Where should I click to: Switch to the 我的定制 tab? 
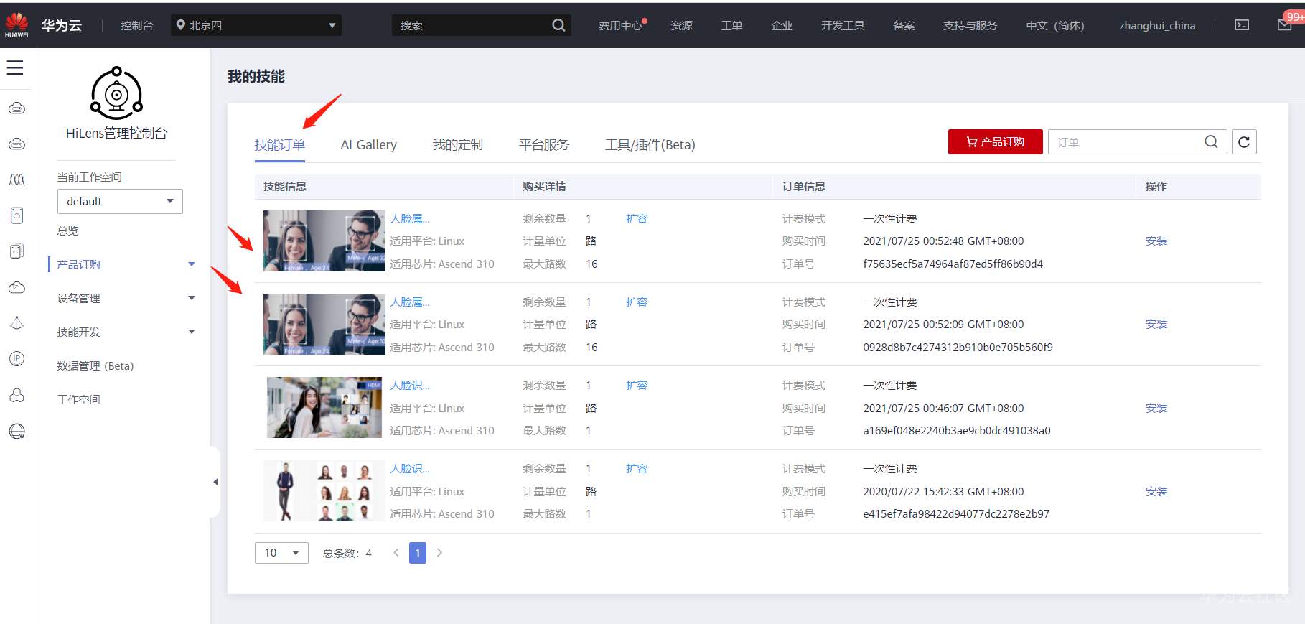coord(457,145)
